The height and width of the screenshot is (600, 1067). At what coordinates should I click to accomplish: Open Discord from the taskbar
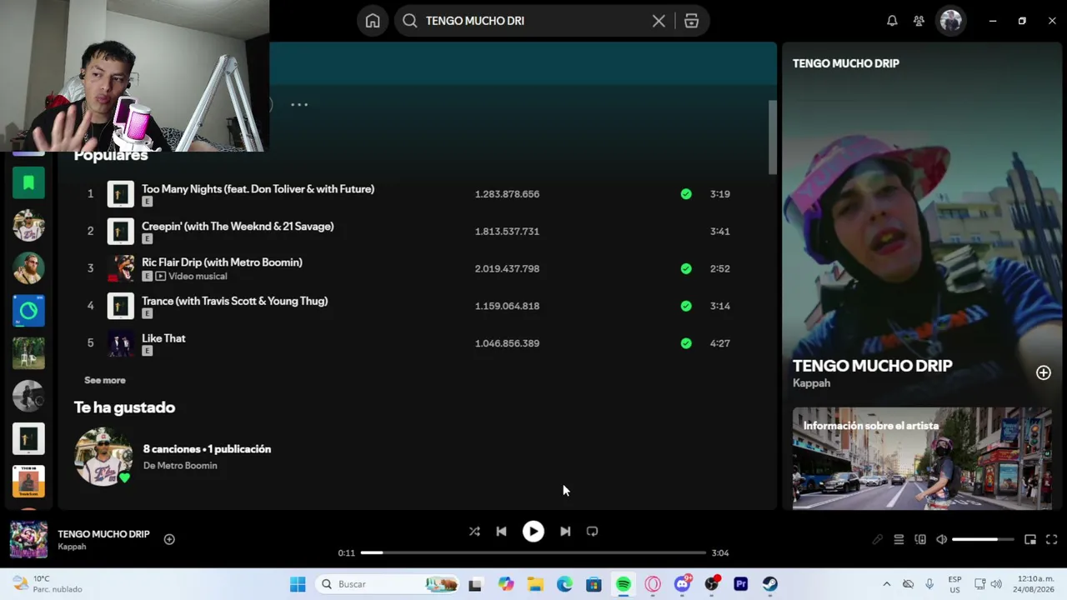point(683,584)
